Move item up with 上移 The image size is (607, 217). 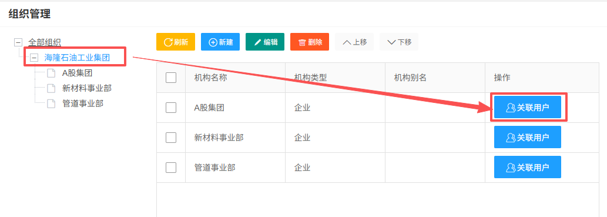354,42
